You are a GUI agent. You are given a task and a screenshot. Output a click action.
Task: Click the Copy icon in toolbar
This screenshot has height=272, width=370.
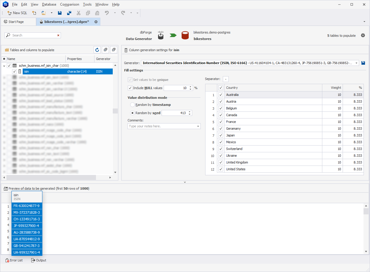click(88, 13)
